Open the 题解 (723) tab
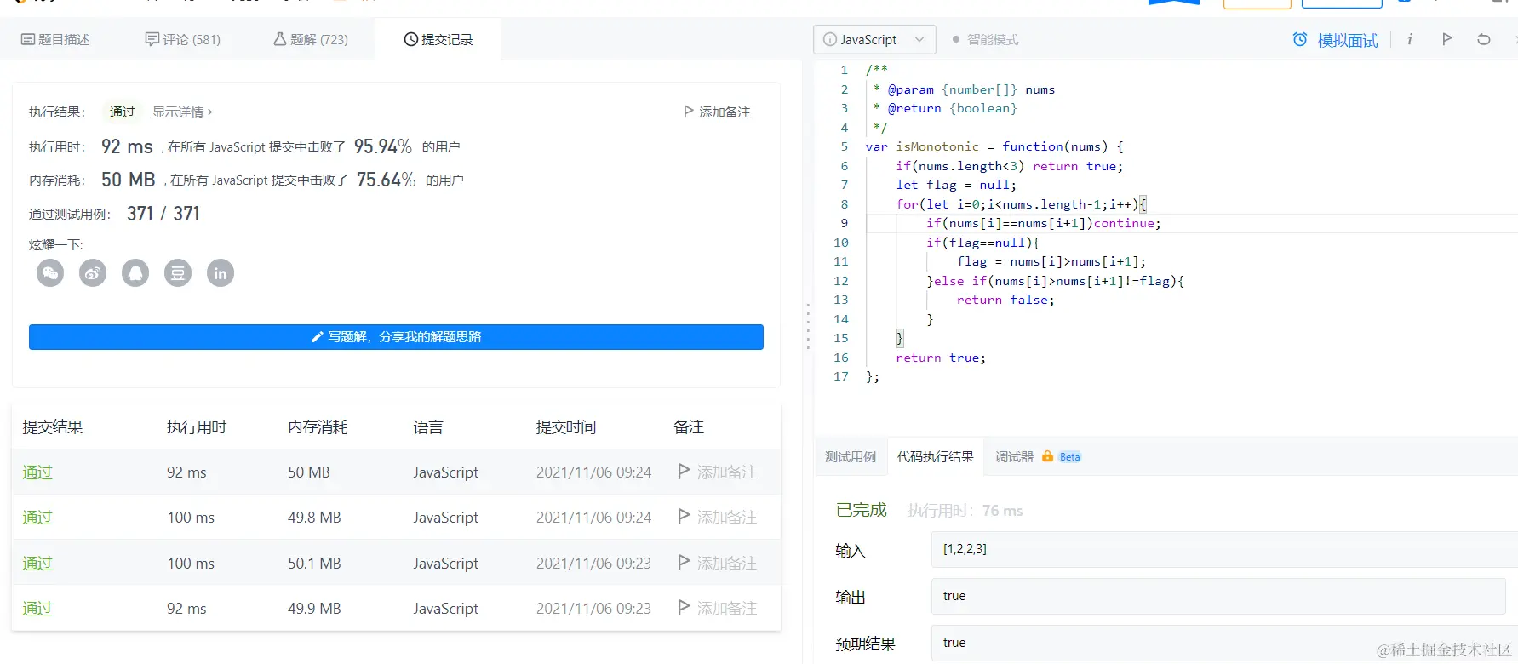The height and width of the screenshot is (664, 1518). click(311, 39)
